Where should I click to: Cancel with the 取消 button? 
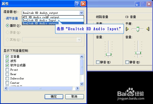tap(74, 97)
